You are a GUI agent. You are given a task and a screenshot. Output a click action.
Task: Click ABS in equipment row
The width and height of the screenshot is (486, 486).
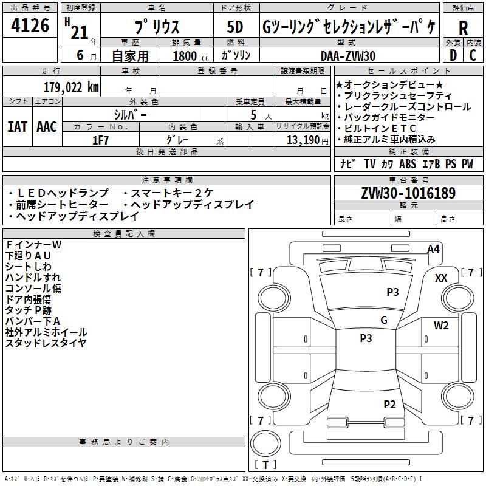(407, 164)
